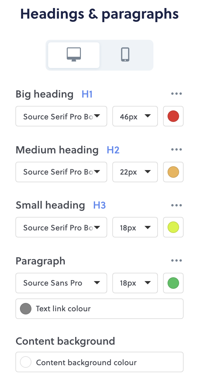The width and height of the screenshot is (199, 387).
Task: Pick Medium heading orange colour swatch
Action: [x=173, y=172]
